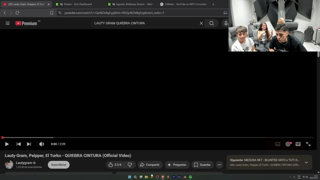Open Spotify from the taskbar
Screen dimensions: 320x180
tap(190, 177)
